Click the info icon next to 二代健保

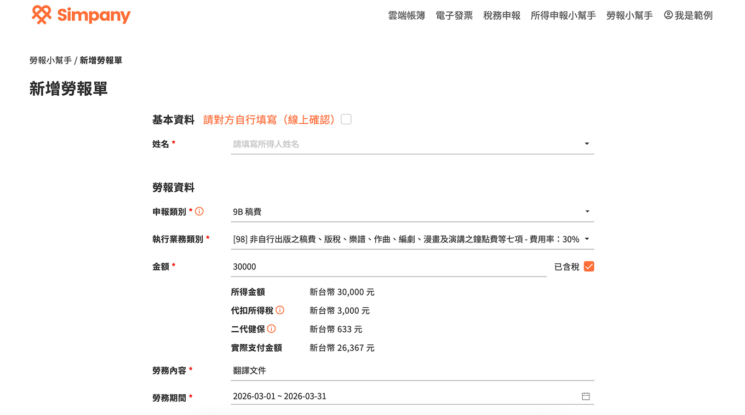(x=271, y=328)
